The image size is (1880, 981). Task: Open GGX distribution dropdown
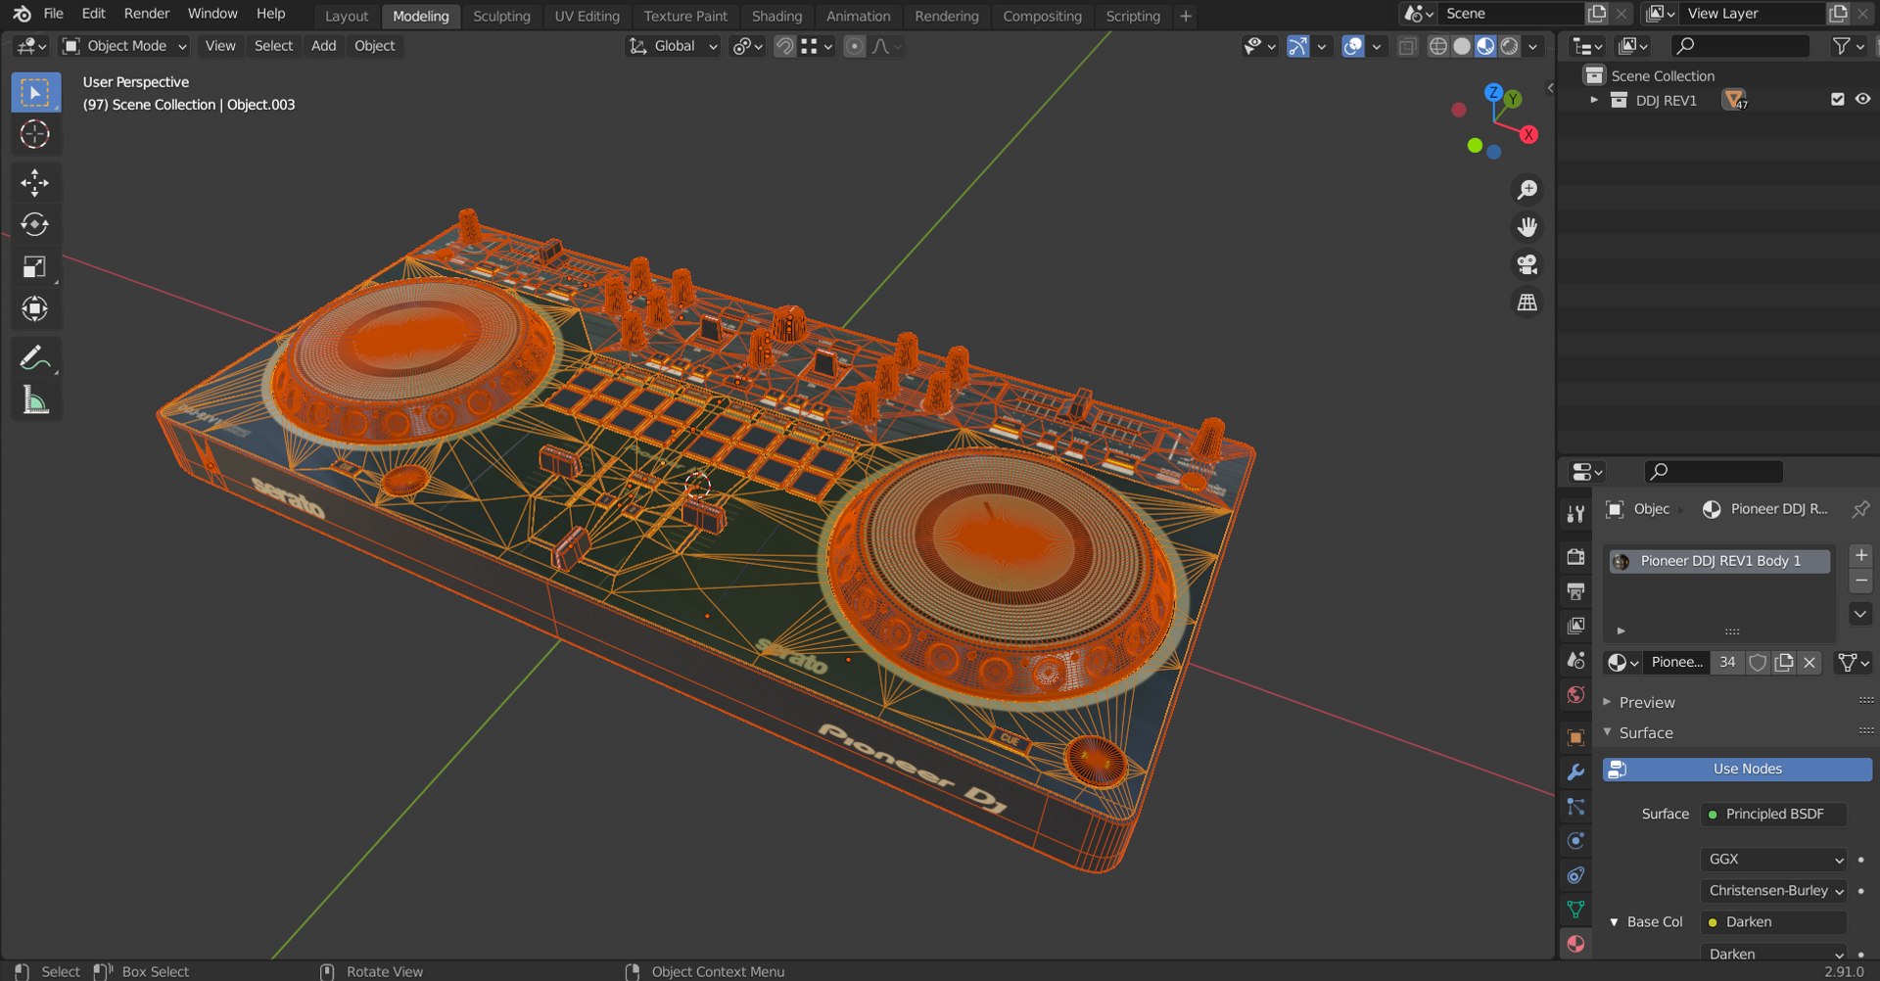(1773, 860)
